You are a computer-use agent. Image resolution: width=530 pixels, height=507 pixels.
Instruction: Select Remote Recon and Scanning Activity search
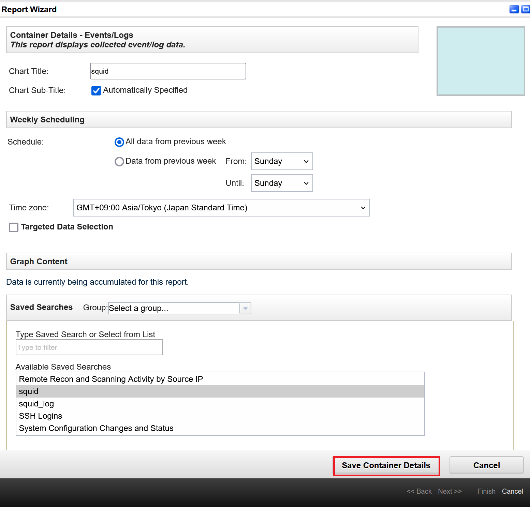(220, 379)
